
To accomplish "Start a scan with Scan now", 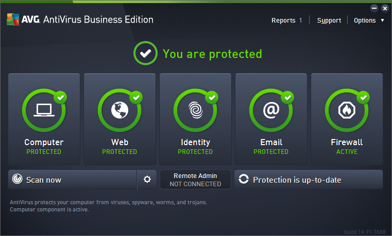I will pyautogui.click(x=72, y=180).
